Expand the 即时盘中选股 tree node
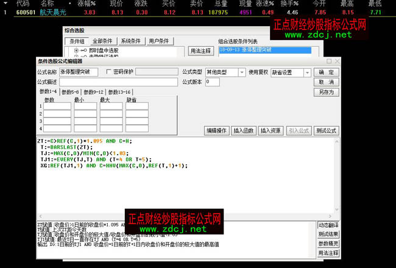Viewport: 396px width, 268px height. tap(76, 50)
